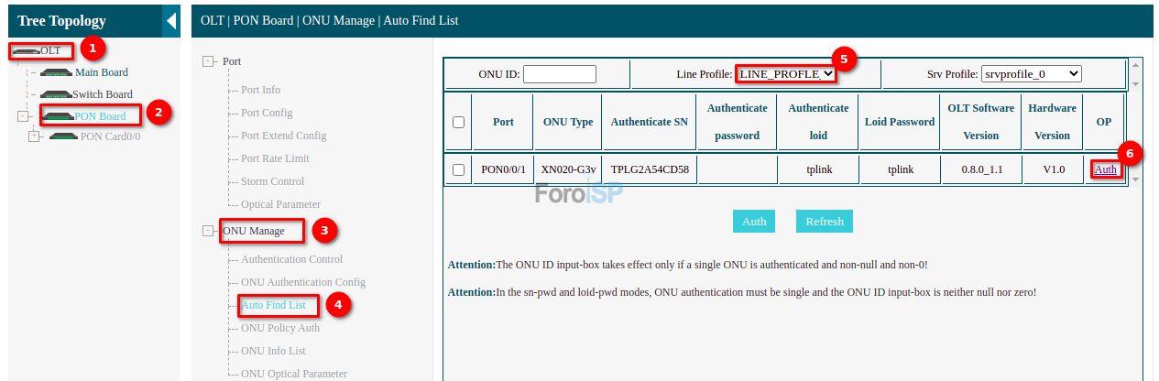Click the Auth link in OP column
The height and width of the screenshot is (381, 1159).
click(x=1105, y=169)
